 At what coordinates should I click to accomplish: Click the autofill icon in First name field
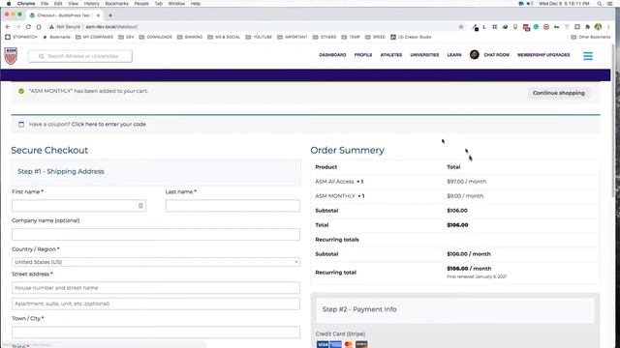pyautogui.click(x=140, y=206)
